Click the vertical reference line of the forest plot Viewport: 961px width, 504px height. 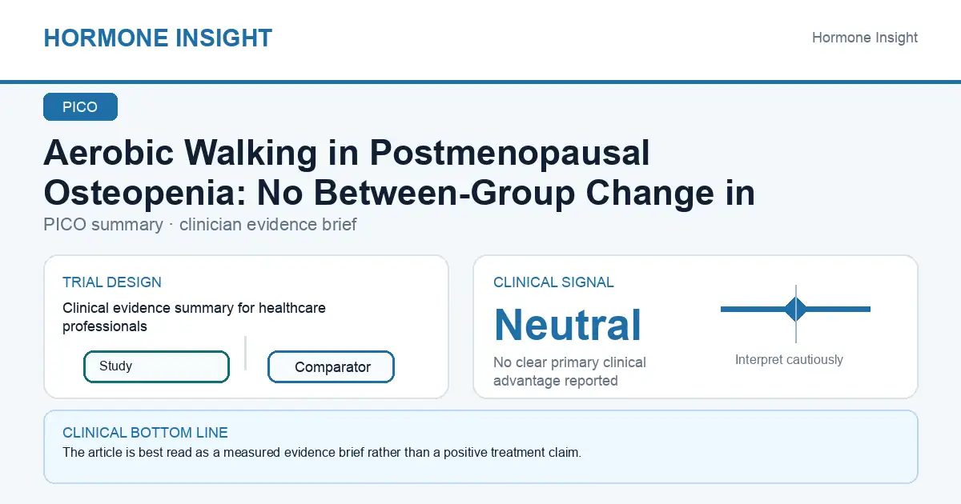[x=796, y=314]
